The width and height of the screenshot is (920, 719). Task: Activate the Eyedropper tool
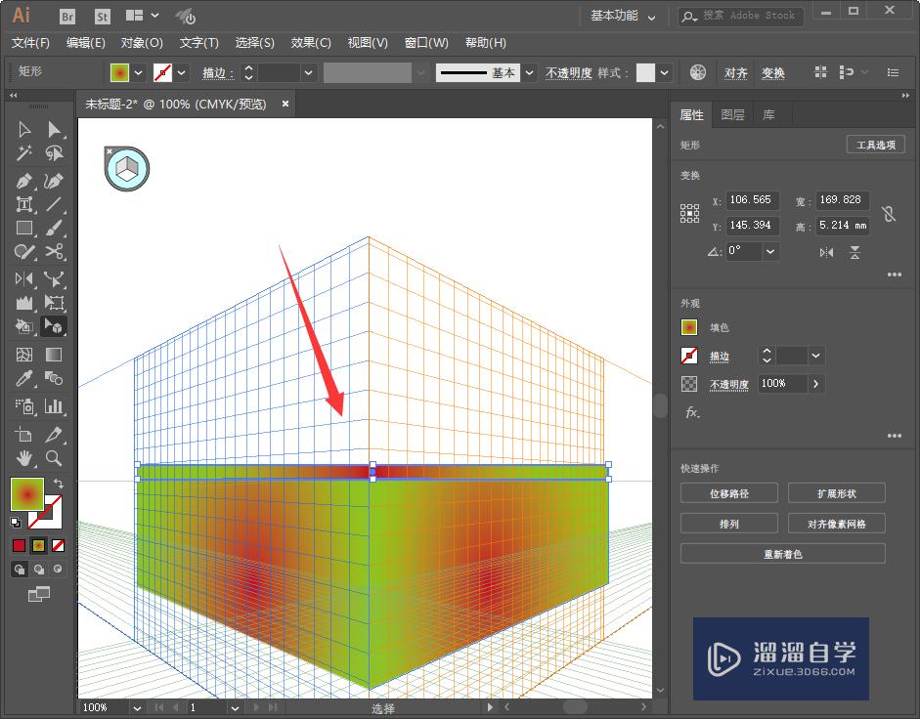tap(24, 379)
